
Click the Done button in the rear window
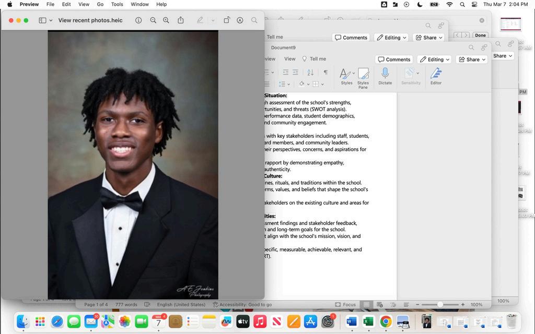click(x=480, y=35)
